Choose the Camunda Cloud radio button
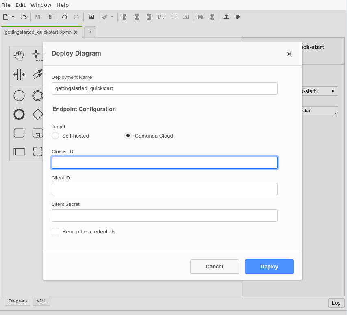Image resolution: width=347 pixels, height=315 pixels. (128, 136)
